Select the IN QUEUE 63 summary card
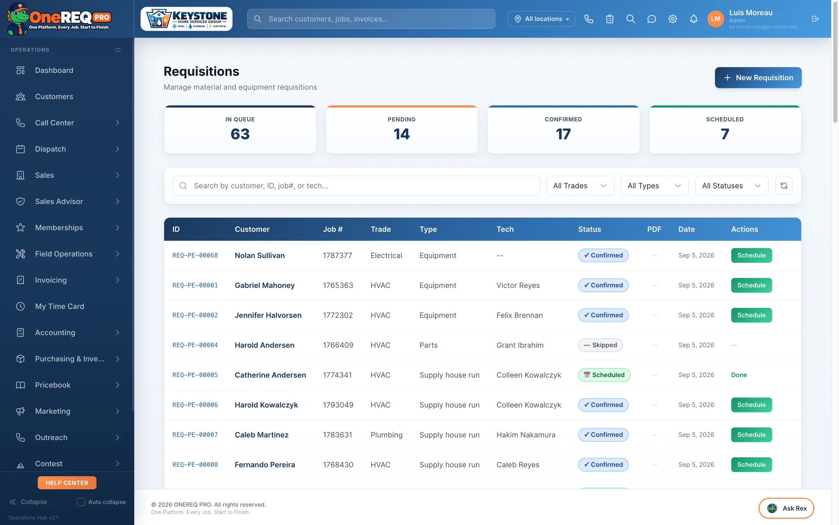This screenshot has width=839, height=525. point(240,130)
